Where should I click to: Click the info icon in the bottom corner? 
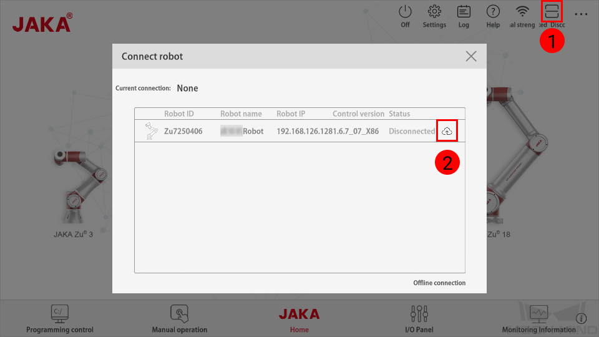tap(582, 318)
